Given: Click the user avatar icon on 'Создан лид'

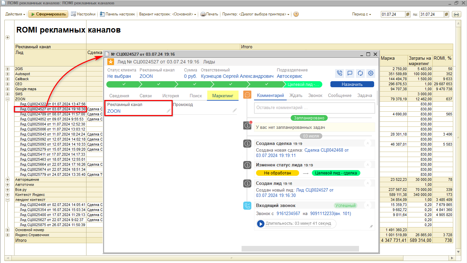Looking at the screenshot, I should (x=368, y=183).
